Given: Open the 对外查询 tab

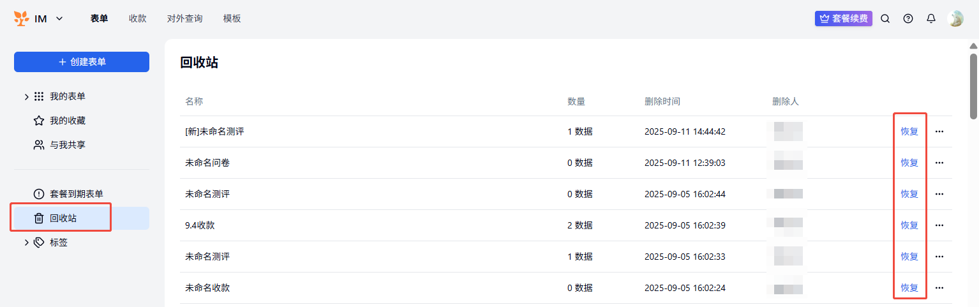Looking at the screenshot, I should click(184, 19).
